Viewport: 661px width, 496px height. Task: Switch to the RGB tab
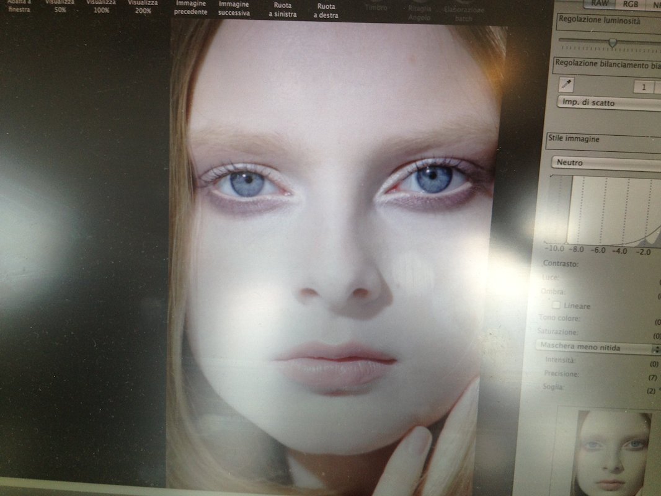pyautogui.click(x=630, y=4)
